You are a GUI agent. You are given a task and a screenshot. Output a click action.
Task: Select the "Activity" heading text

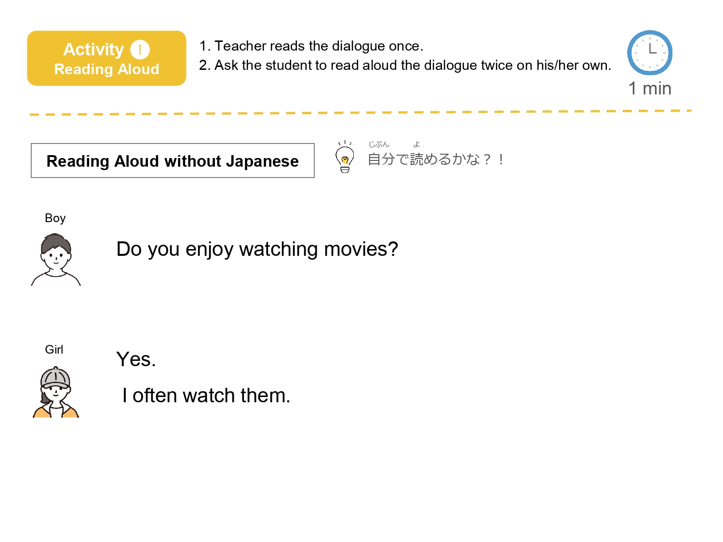click(94, 49)
